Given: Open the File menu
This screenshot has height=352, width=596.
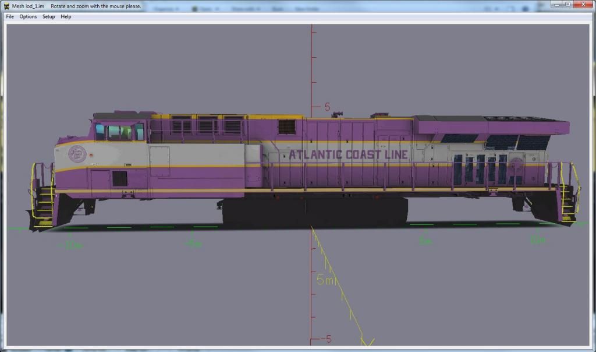Looking at the screenshot, I should click(x=10, y=17).
